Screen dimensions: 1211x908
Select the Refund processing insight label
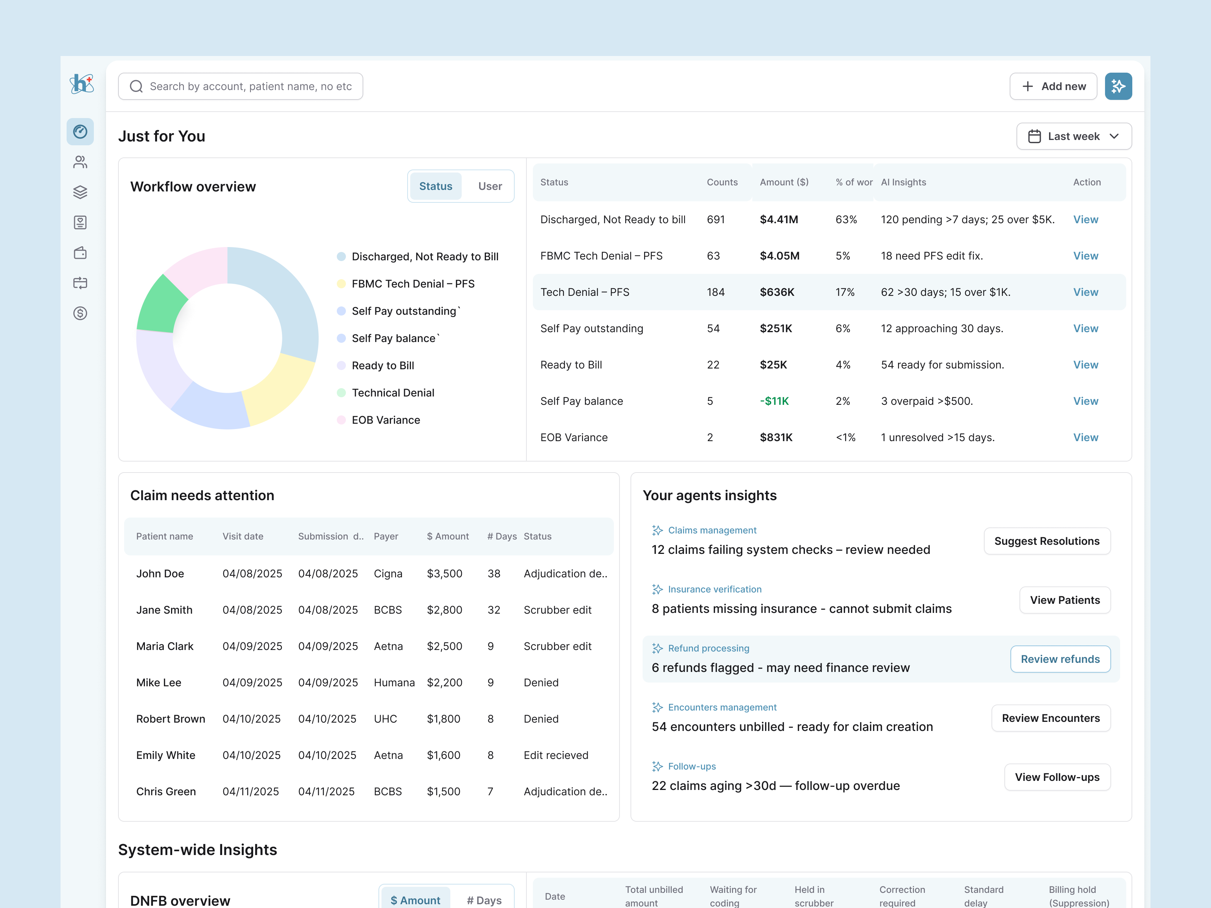click(708, 648)
